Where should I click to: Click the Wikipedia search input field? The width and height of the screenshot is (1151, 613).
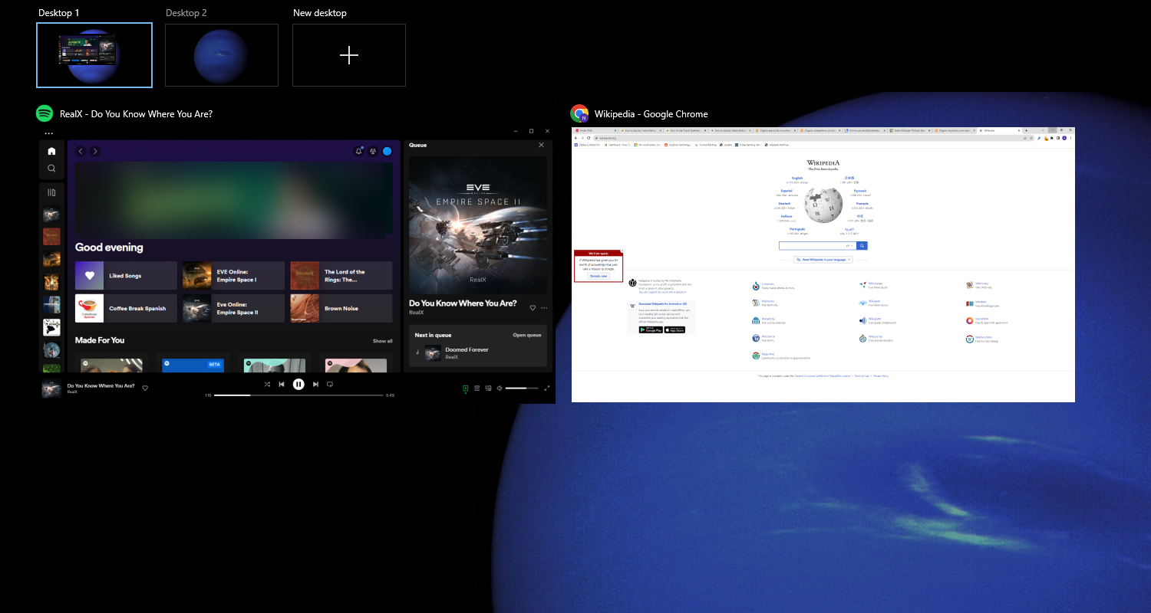pyautogui.click(x=818, y=246)
